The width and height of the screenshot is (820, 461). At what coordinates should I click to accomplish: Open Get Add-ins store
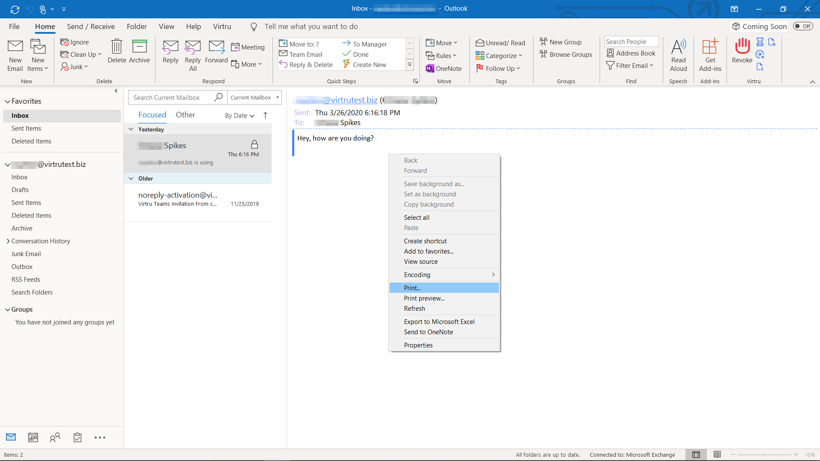[710, 55]
